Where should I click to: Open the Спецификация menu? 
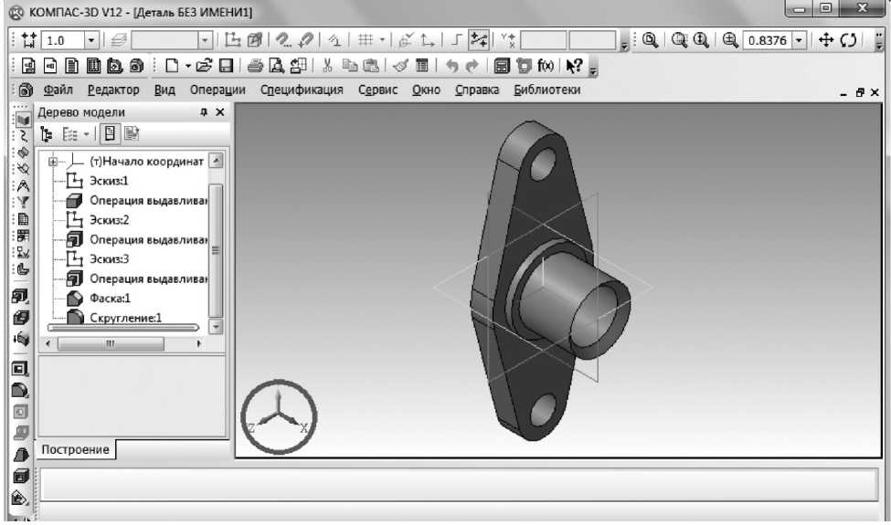coord(302,89)
